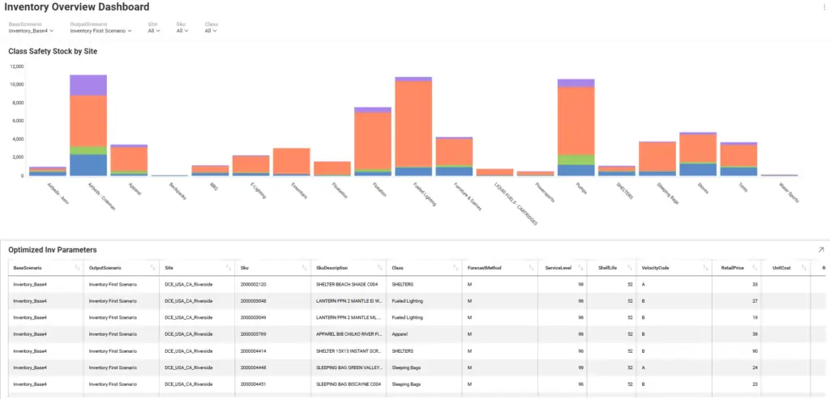Expand the Sku filter dropdown
This screenshot has width=830, height=399.
pos(182,31)
